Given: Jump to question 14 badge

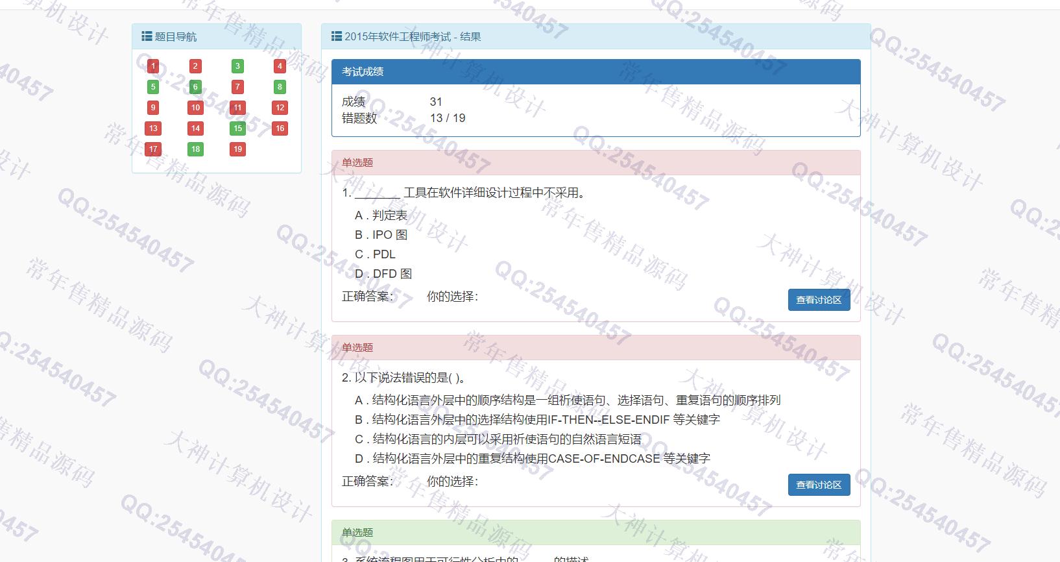Looking at the screenshot, I should 195,128.
